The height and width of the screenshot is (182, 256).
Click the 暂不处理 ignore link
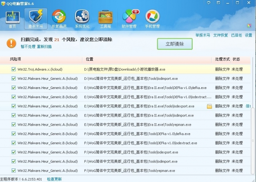click(28, 47)
